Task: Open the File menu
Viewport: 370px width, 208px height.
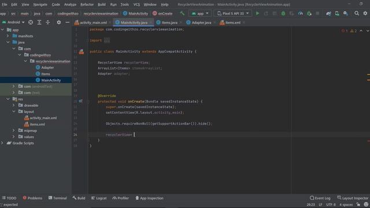Action: pyautogui.click(x=5, y=5)
